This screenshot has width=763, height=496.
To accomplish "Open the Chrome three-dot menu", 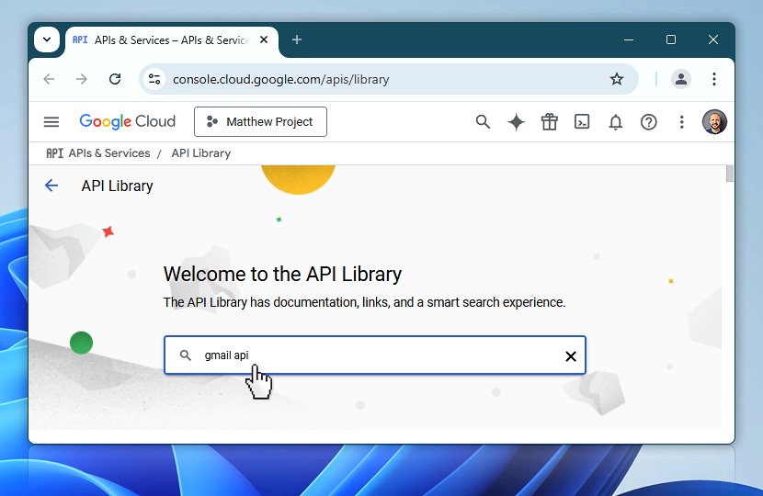I will coord(714,79).
